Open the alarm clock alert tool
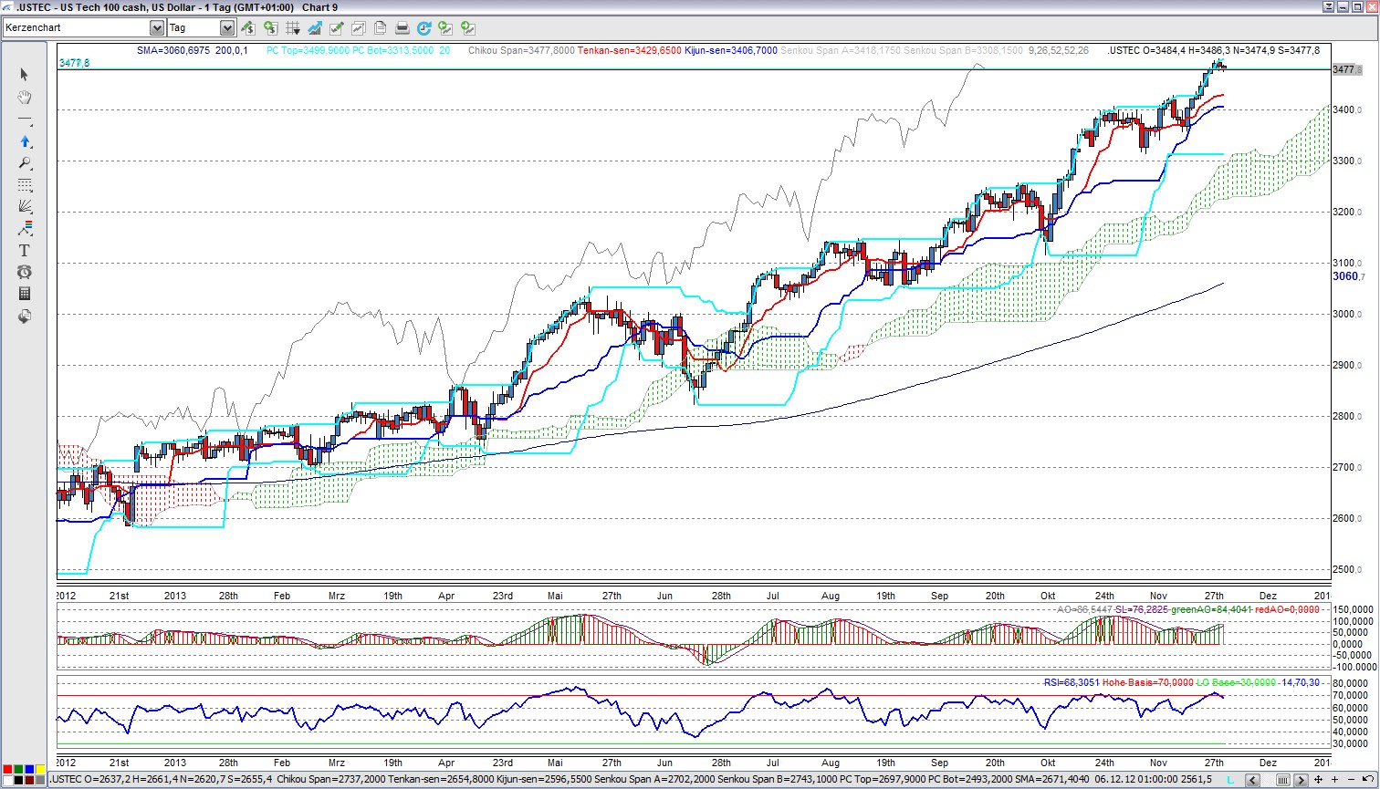This screenshot has height=789, width=1380. (25, 272)
